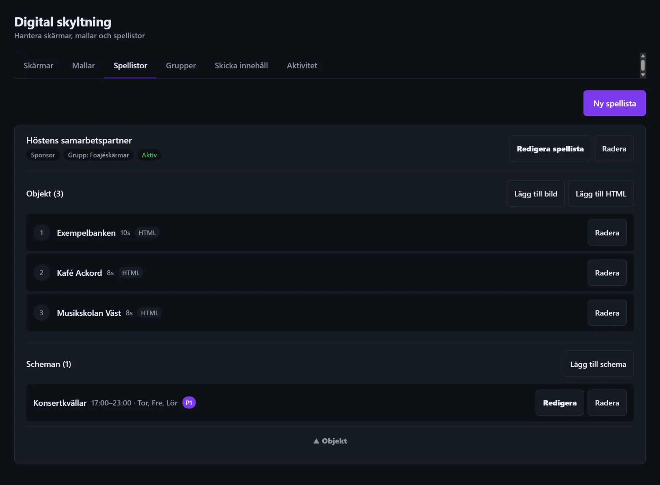Click the green Aktiv status badge
660x485 pixels.
149,155
